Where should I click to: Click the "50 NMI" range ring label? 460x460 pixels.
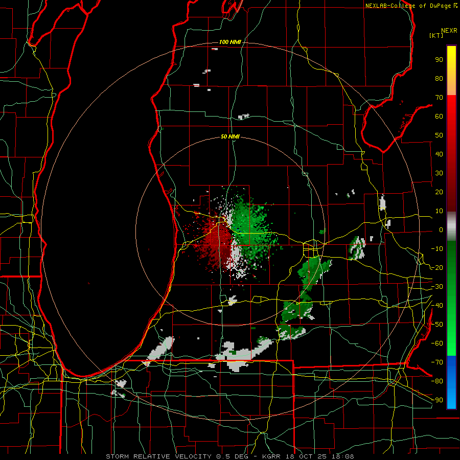[x=230, y=136]
